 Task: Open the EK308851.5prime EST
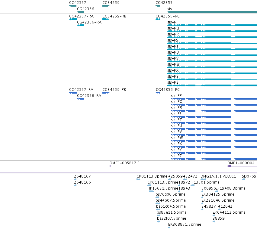[169, 227]
